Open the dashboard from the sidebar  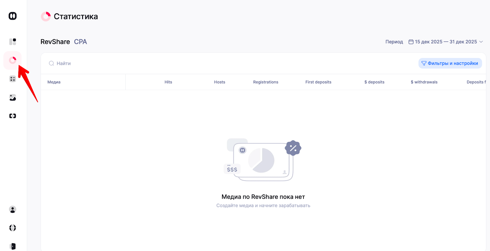[x=13, y=42]
